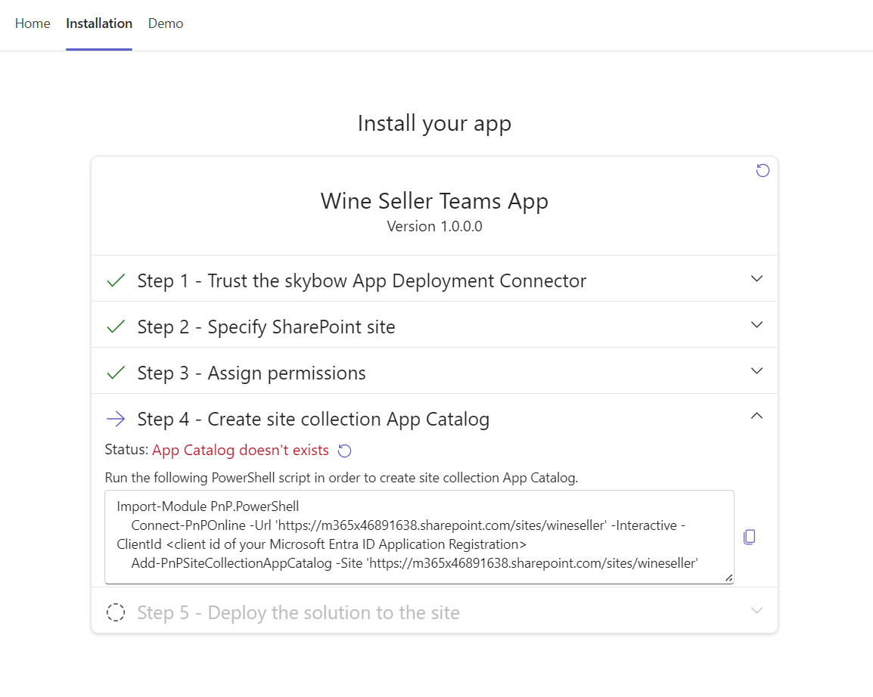Click the arrow icon beside Step 4
The width and height of the screenshot is (873, 697).
pyautogui.click(x=116, y=419)
